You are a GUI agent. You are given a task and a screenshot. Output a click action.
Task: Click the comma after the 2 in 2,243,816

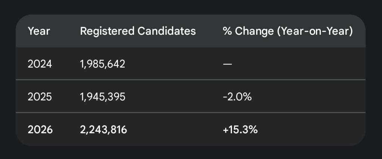coord(86,132)
